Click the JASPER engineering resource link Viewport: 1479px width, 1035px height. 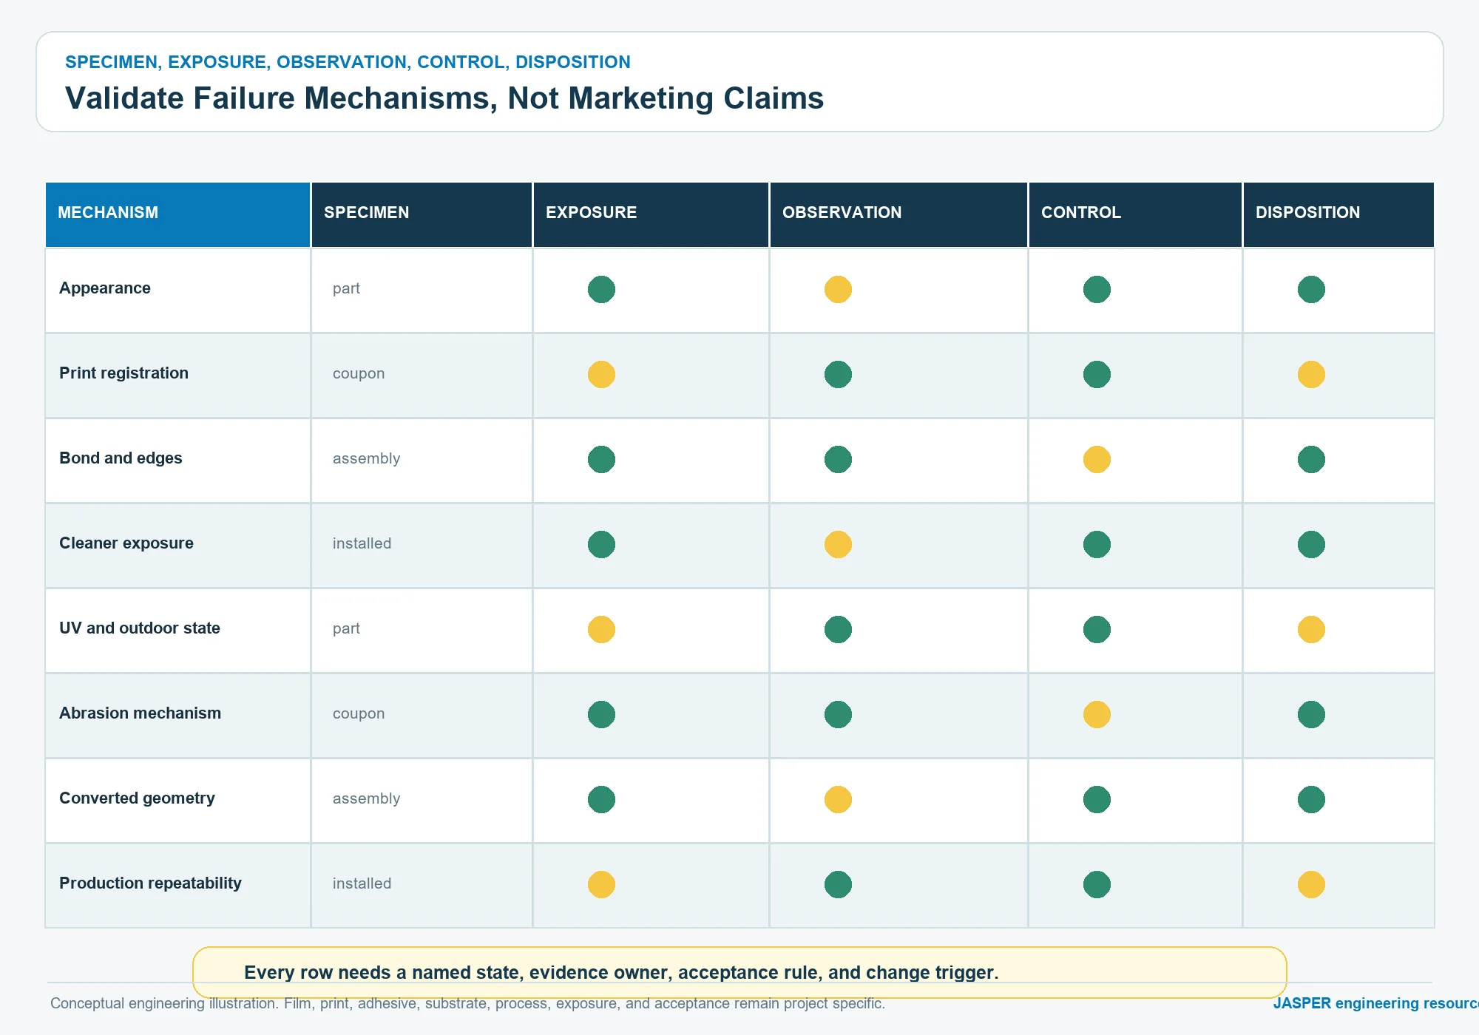(1375, 1003)
